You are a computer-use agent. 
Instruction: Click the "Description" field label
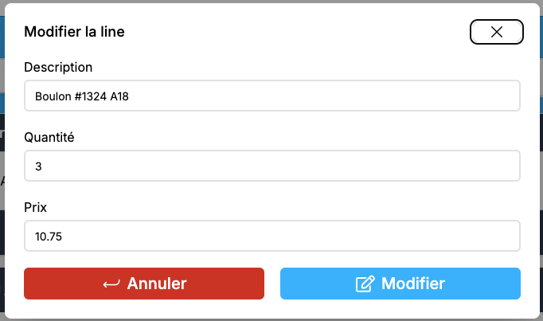pyautogui.click(x=58, y=67)
